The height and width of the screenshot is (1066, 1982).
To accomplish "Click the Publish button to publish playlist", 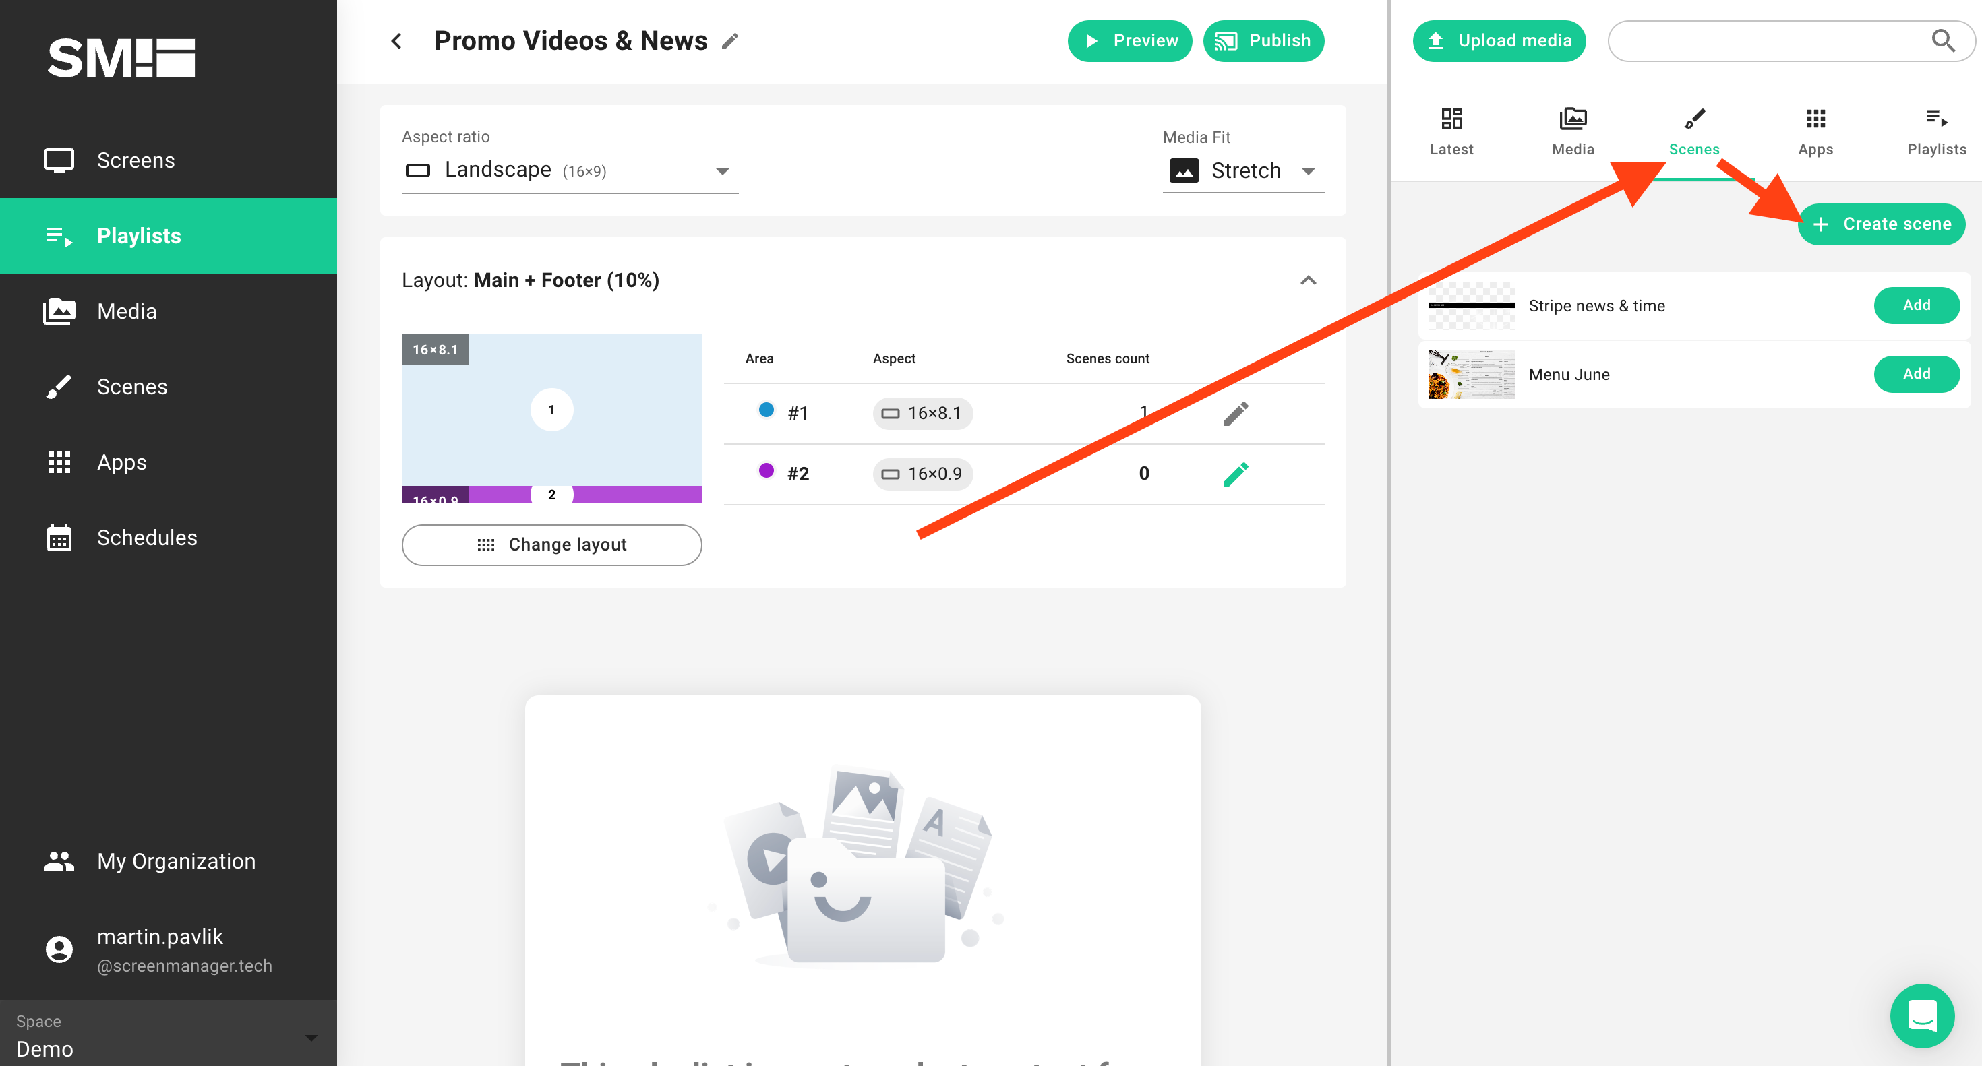I will pyautogui.click(x=1261, y=40).
